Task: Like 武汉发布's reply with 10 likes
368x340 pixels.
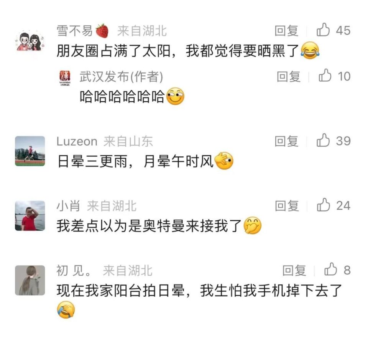Action: 325,76
